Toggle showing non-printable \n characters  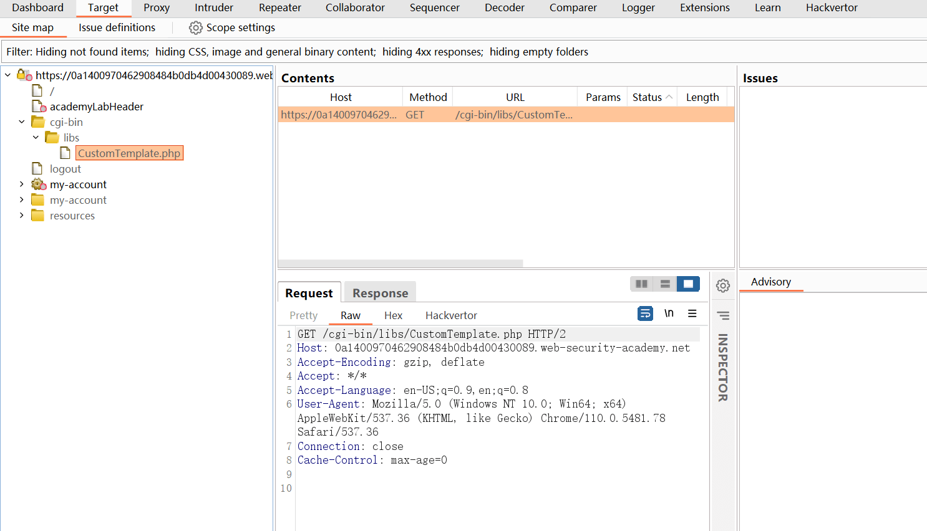point(669,313)
